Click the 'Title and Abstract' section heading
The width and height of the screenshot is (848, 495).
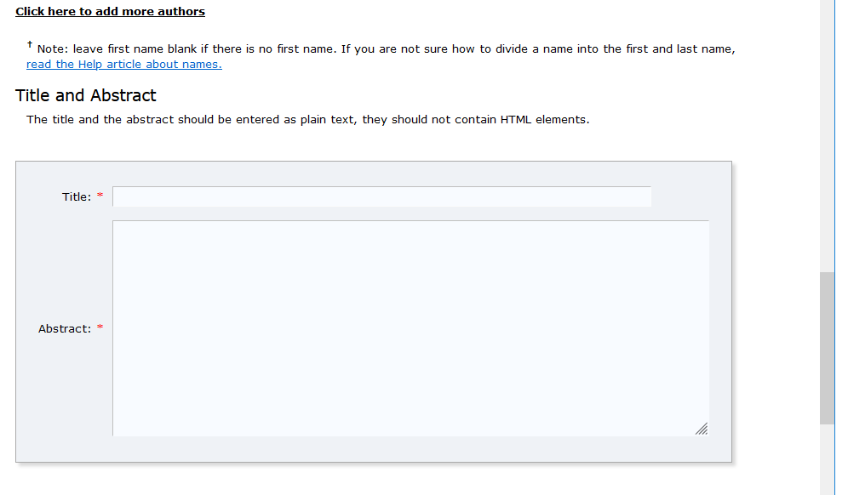(x=85, y=95)
